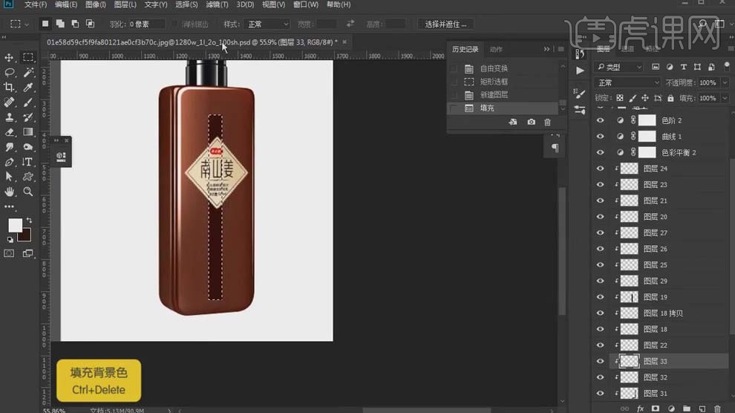Image resolution: width=735 pixels, height=413 pixels.
Task: Select the Move tool
Action: (10, 57)
